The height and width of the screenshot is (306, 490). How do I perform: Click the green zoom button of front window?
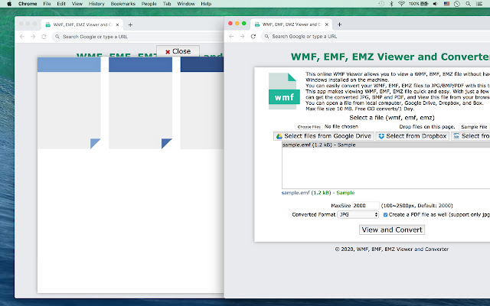(x=244, y=24)
